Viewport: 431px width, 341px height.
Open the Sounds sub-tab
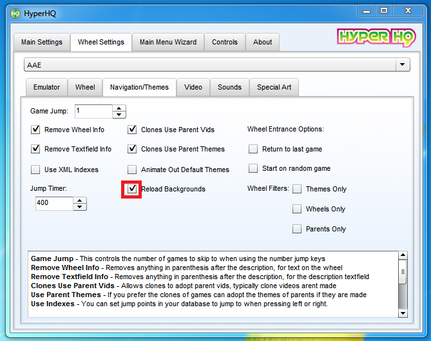[x=229, y=87]
